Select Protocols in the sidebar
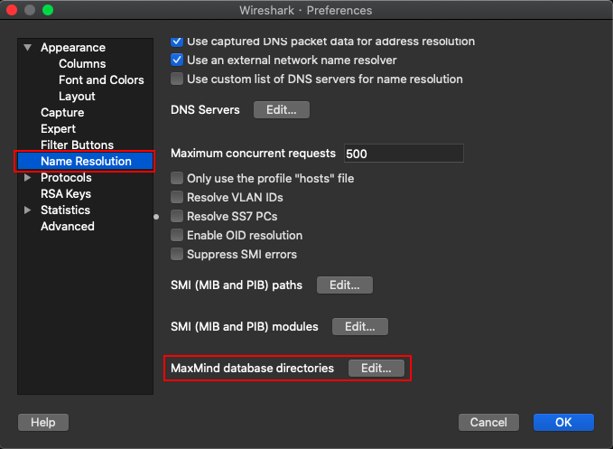 tap(66, 178)
